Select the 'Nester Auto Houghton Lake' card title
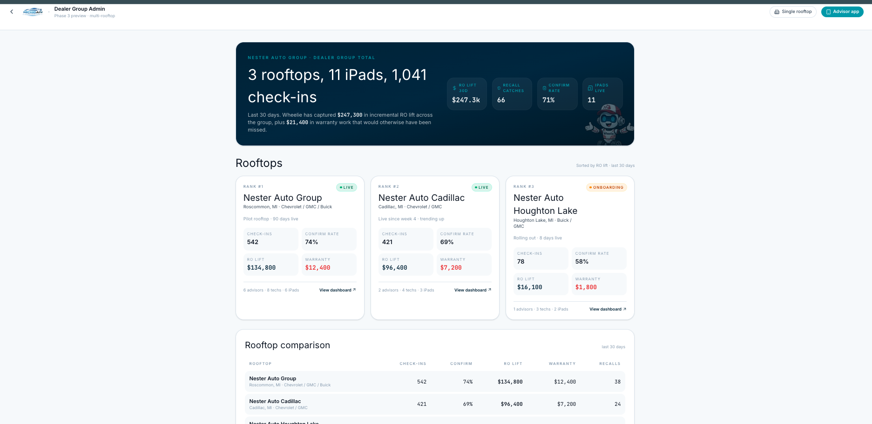 pos(545,204)
